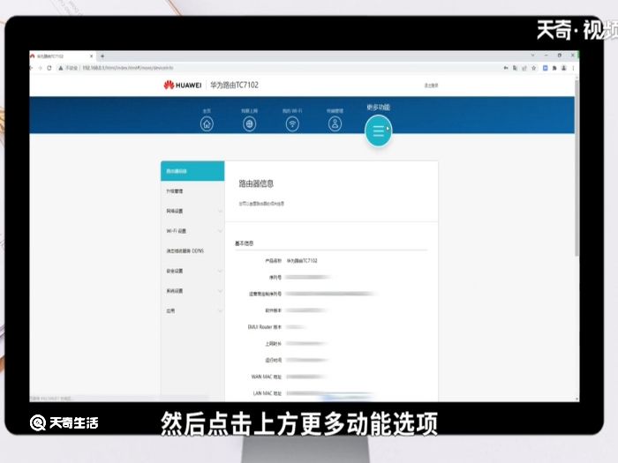Viewport: 618px width, 463px height.
Task: Close the Huawei router browser tab
Action: 92,56
